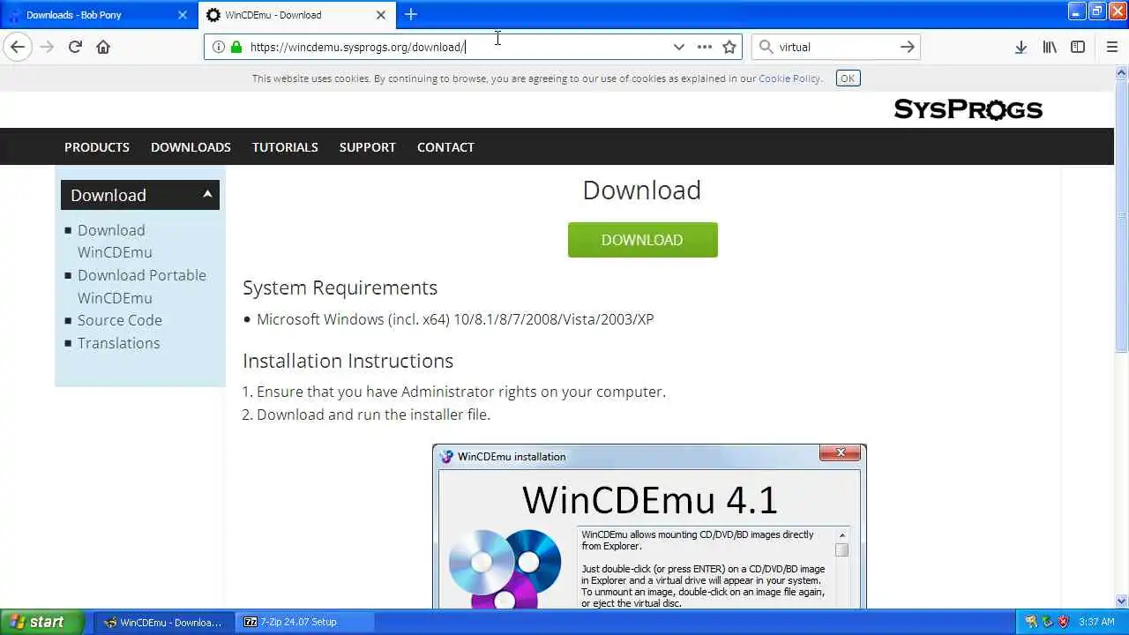Click the Installation Instructions heading
The width and height of the screenshot is (1129, 635).
click(348, 361)
